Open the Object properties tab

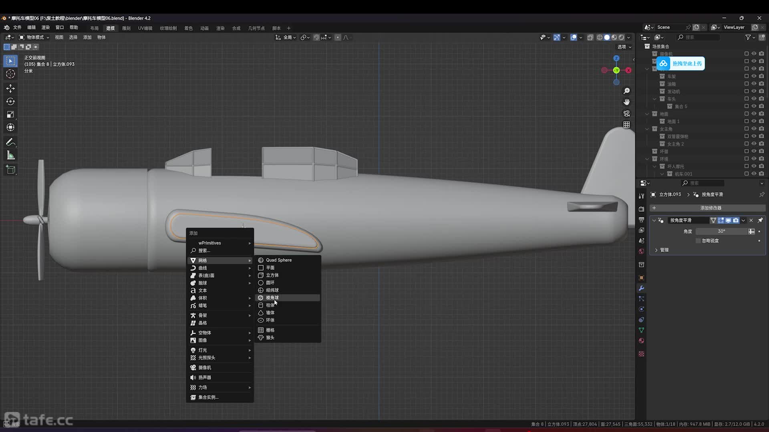[641, 278]
